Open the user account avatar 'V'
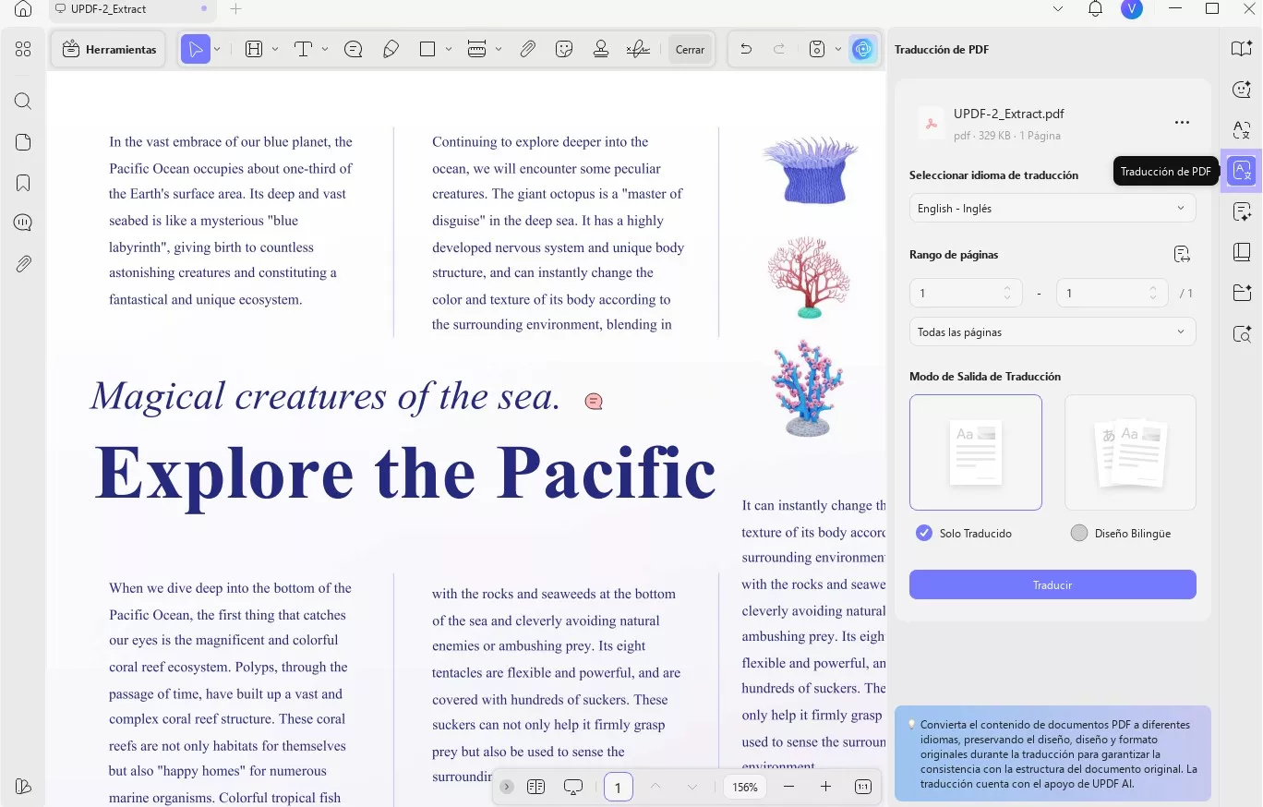 click(1131, 9)
